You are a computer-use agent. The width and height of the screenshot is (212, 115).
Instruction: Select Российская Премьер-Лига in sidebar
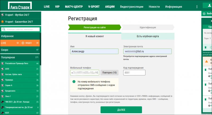coord(20,64)
